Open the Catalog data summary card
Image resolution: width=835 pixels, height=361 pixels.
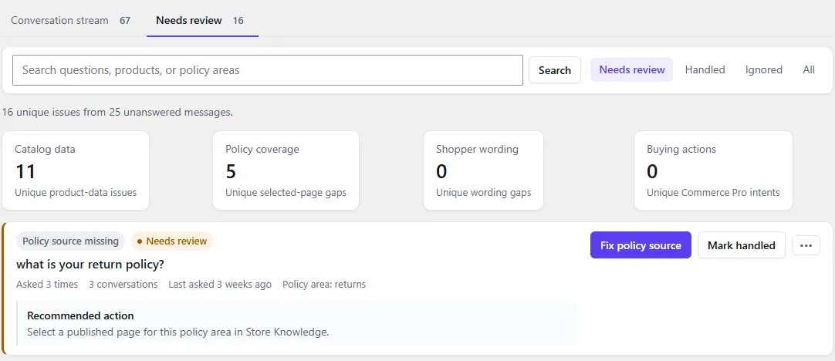click(76, 170)
